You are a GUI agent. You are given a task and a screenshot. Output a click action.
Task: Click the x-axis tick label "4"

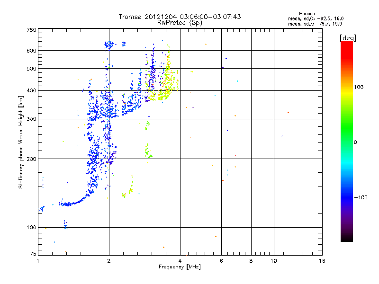coord(180,261)
